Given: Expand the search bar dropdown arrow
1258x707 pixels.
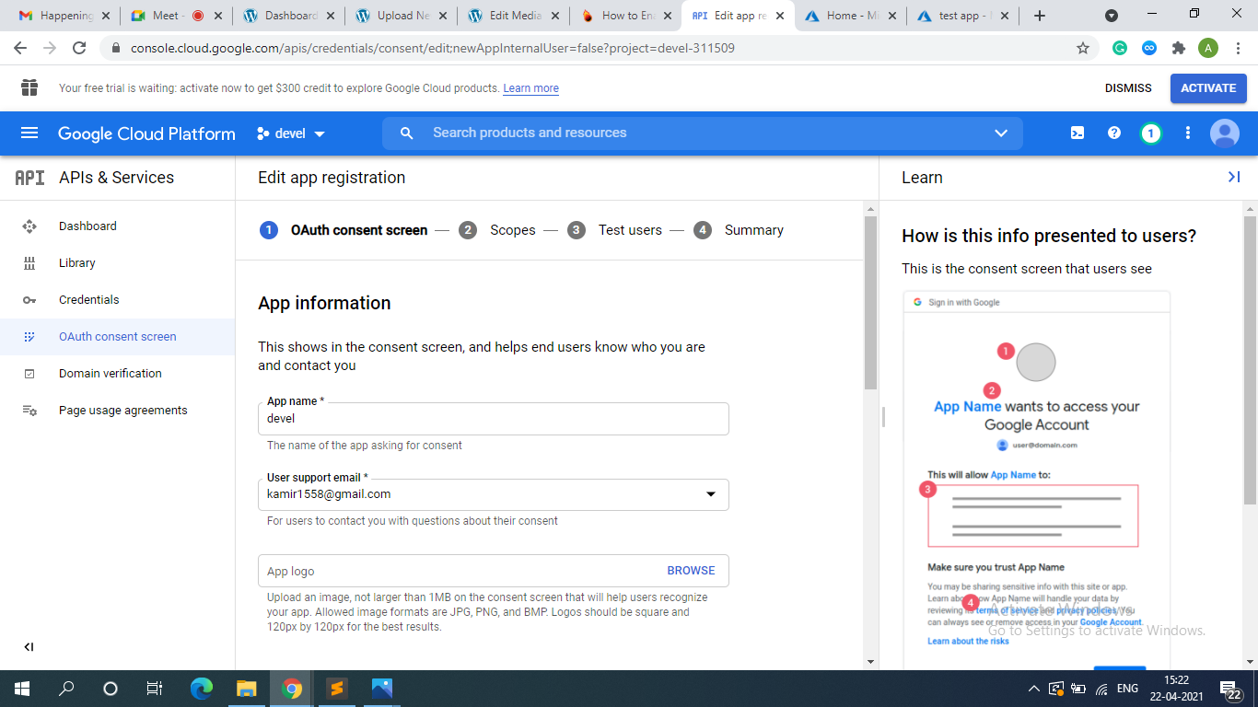Looking at the screenshot, I should (x=1001, y=133).
